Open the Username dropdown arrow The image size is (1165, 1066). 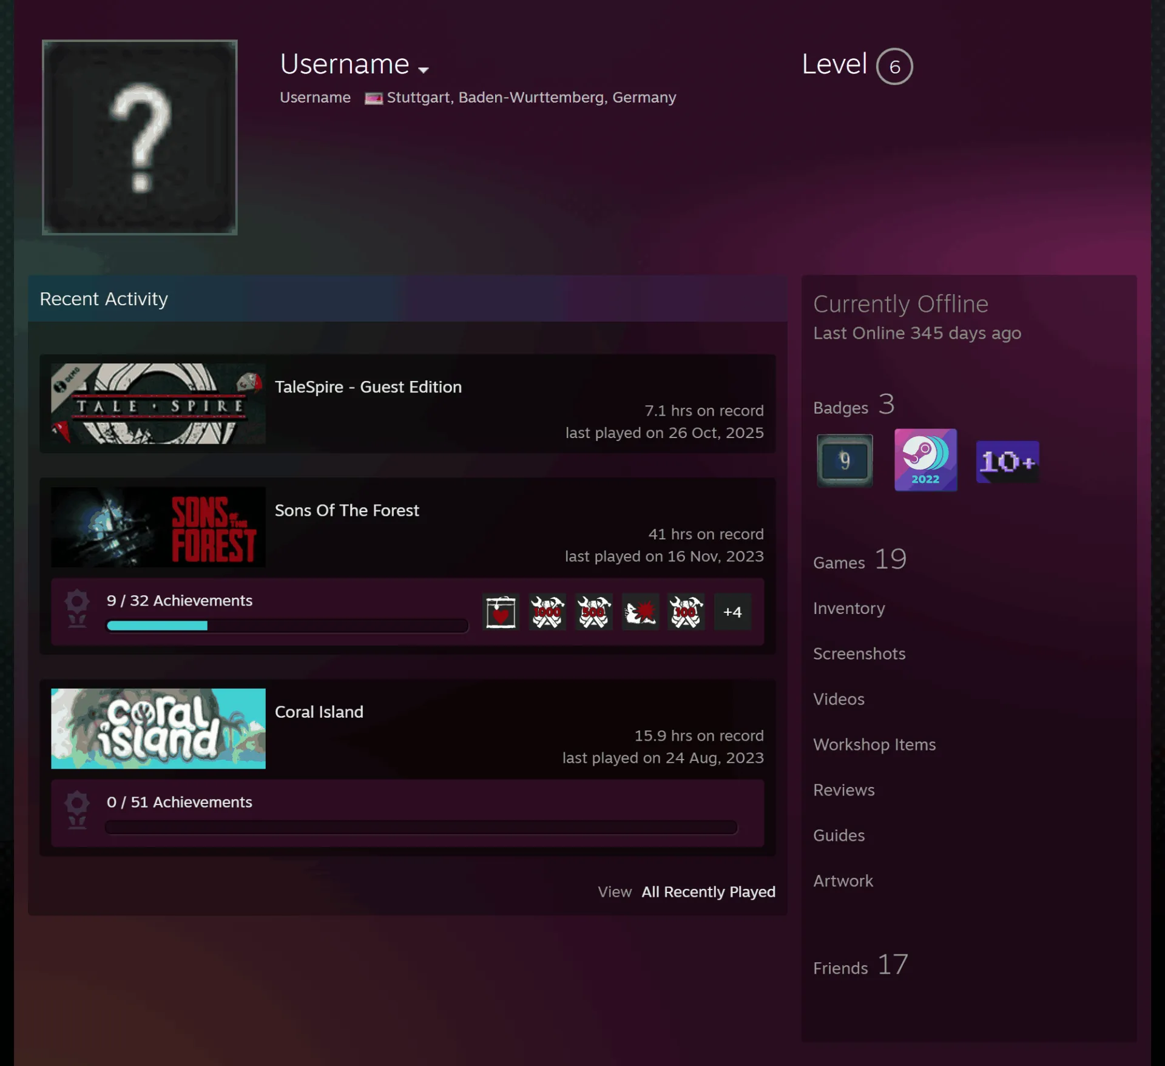pos(424,69)
